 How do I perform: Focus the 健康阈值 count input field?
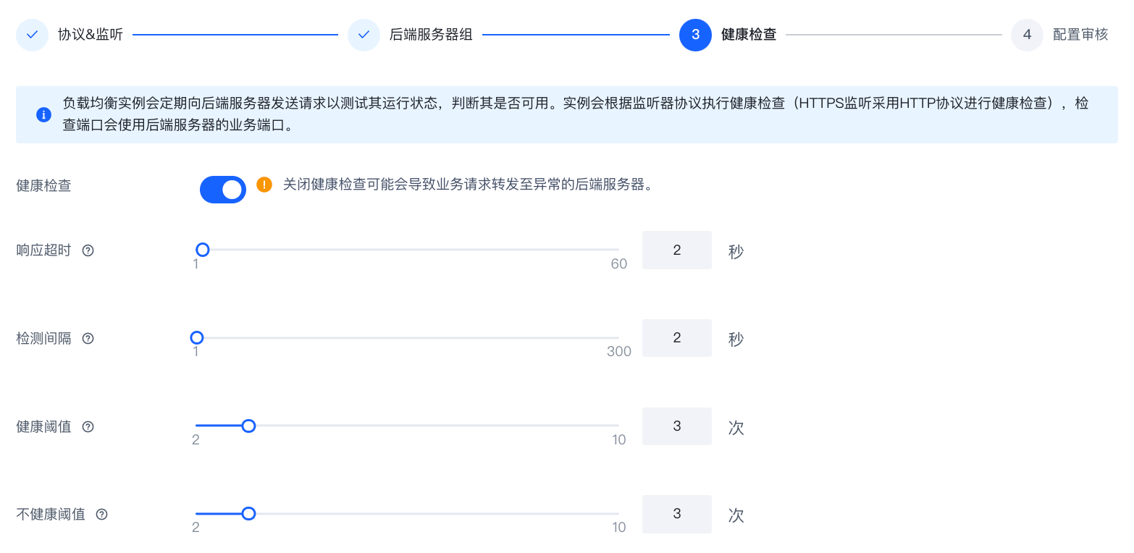(x=677, y=426)
